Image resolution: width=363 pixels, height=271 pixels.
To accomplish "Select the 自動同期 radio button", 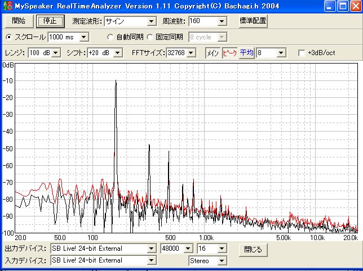I will tap(111, 37).
